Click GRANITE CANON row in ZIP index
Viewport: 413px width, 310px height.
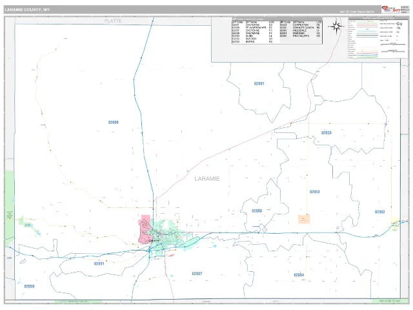[300, 27]
